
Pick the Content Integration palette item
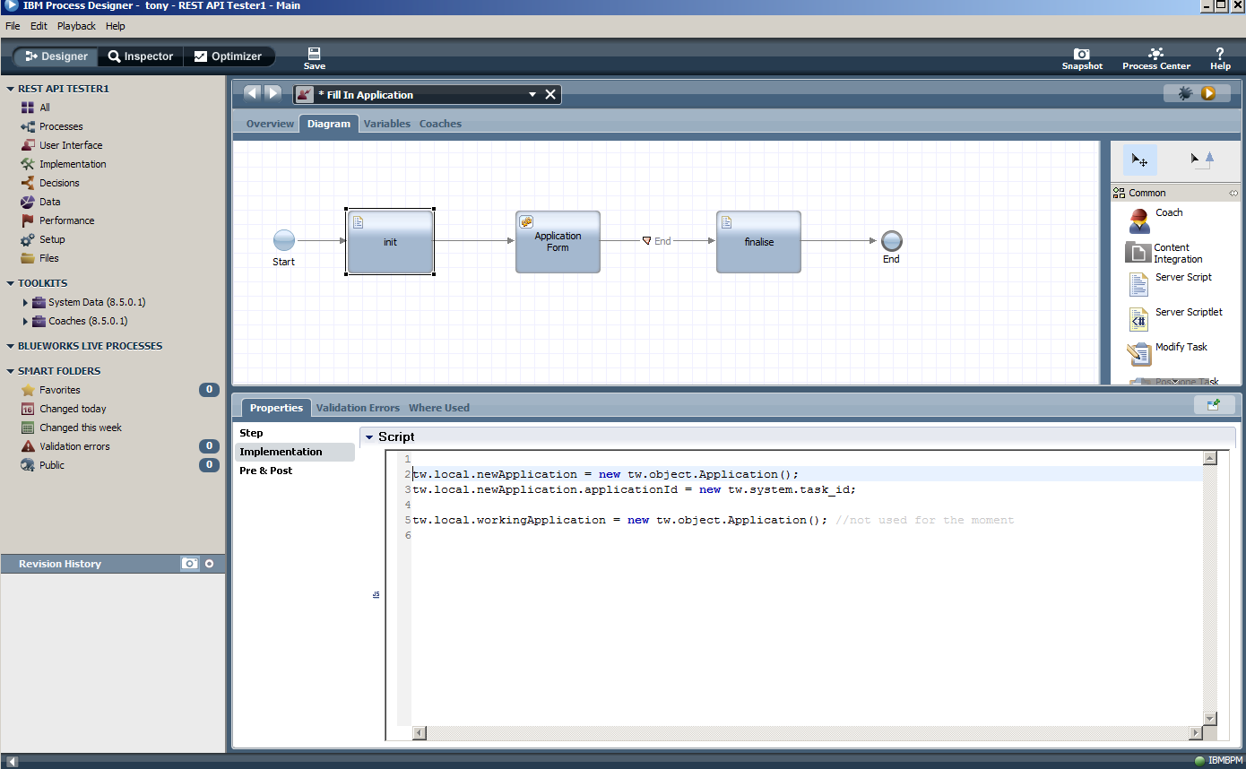point(1164,253)
